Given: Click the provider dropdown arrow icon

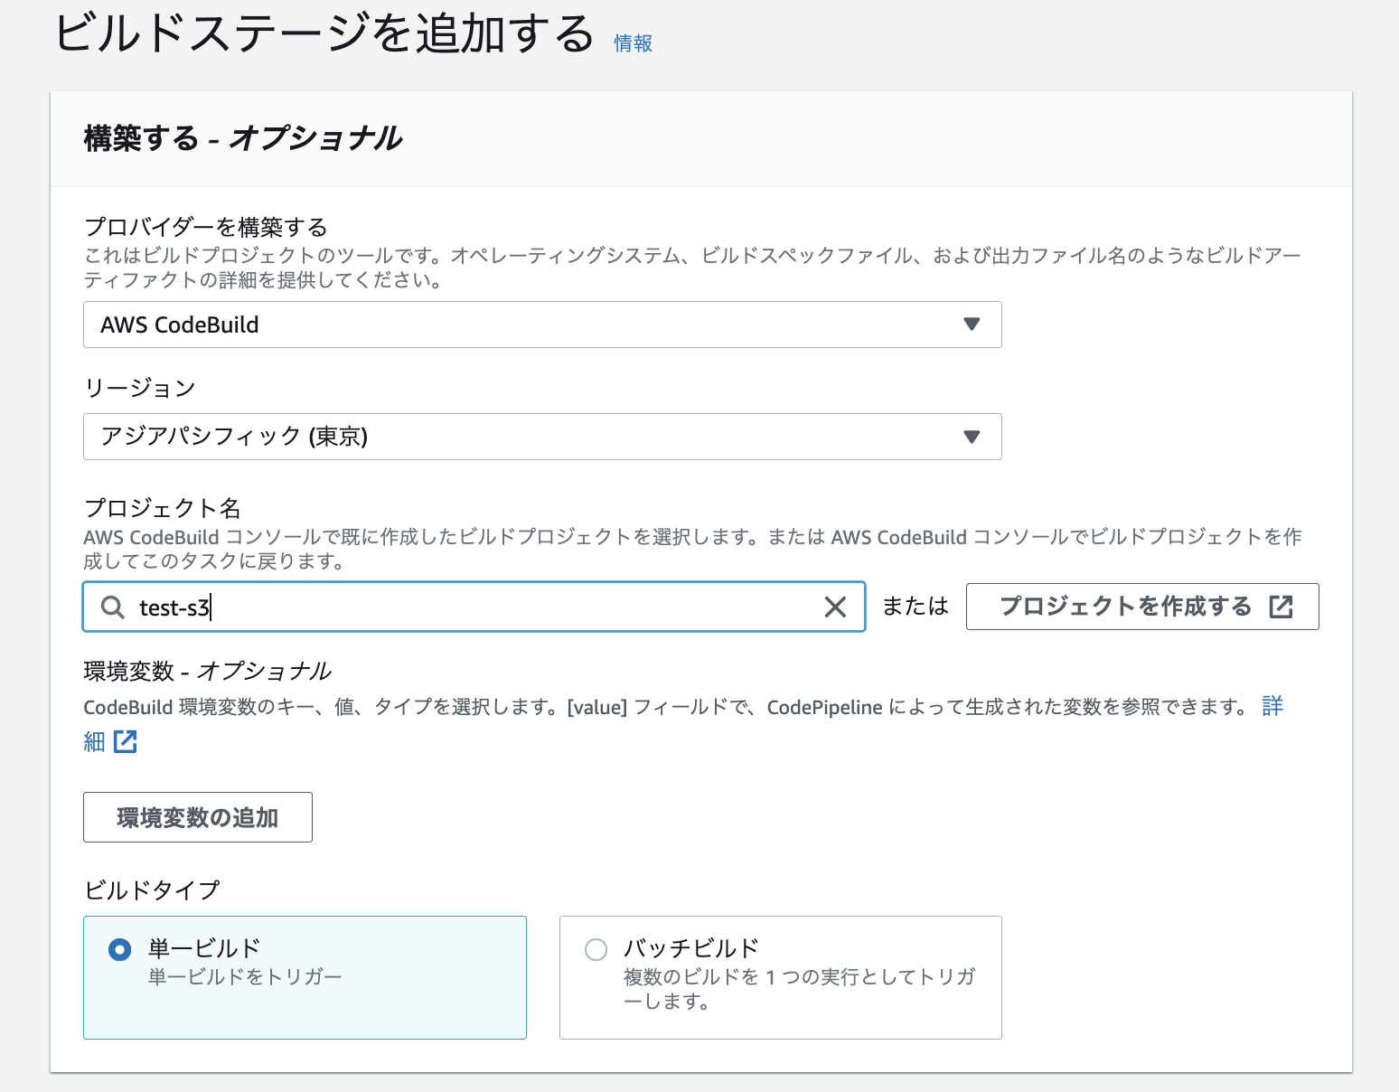Looking at the screenshot, I should pos(972,325).
